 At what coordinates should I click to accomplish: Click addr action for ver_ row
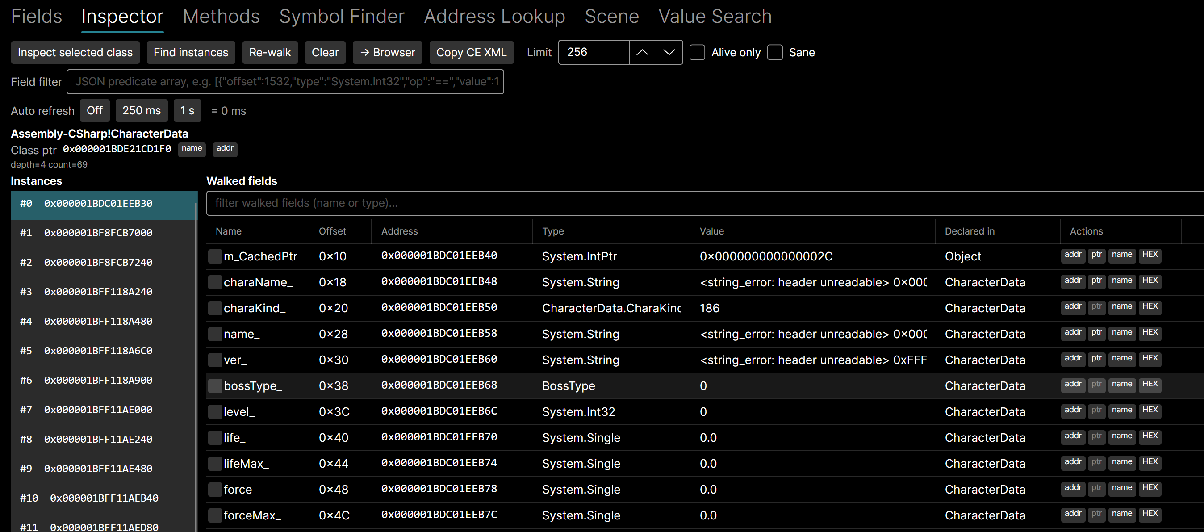[x=1073, y=359]
